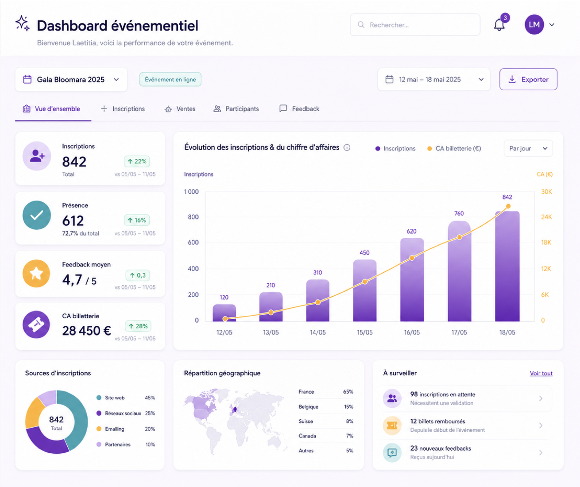Toggle the CA billetterie (€) legend series
Viewport: 580px width, 487px height.
[454, 148]
